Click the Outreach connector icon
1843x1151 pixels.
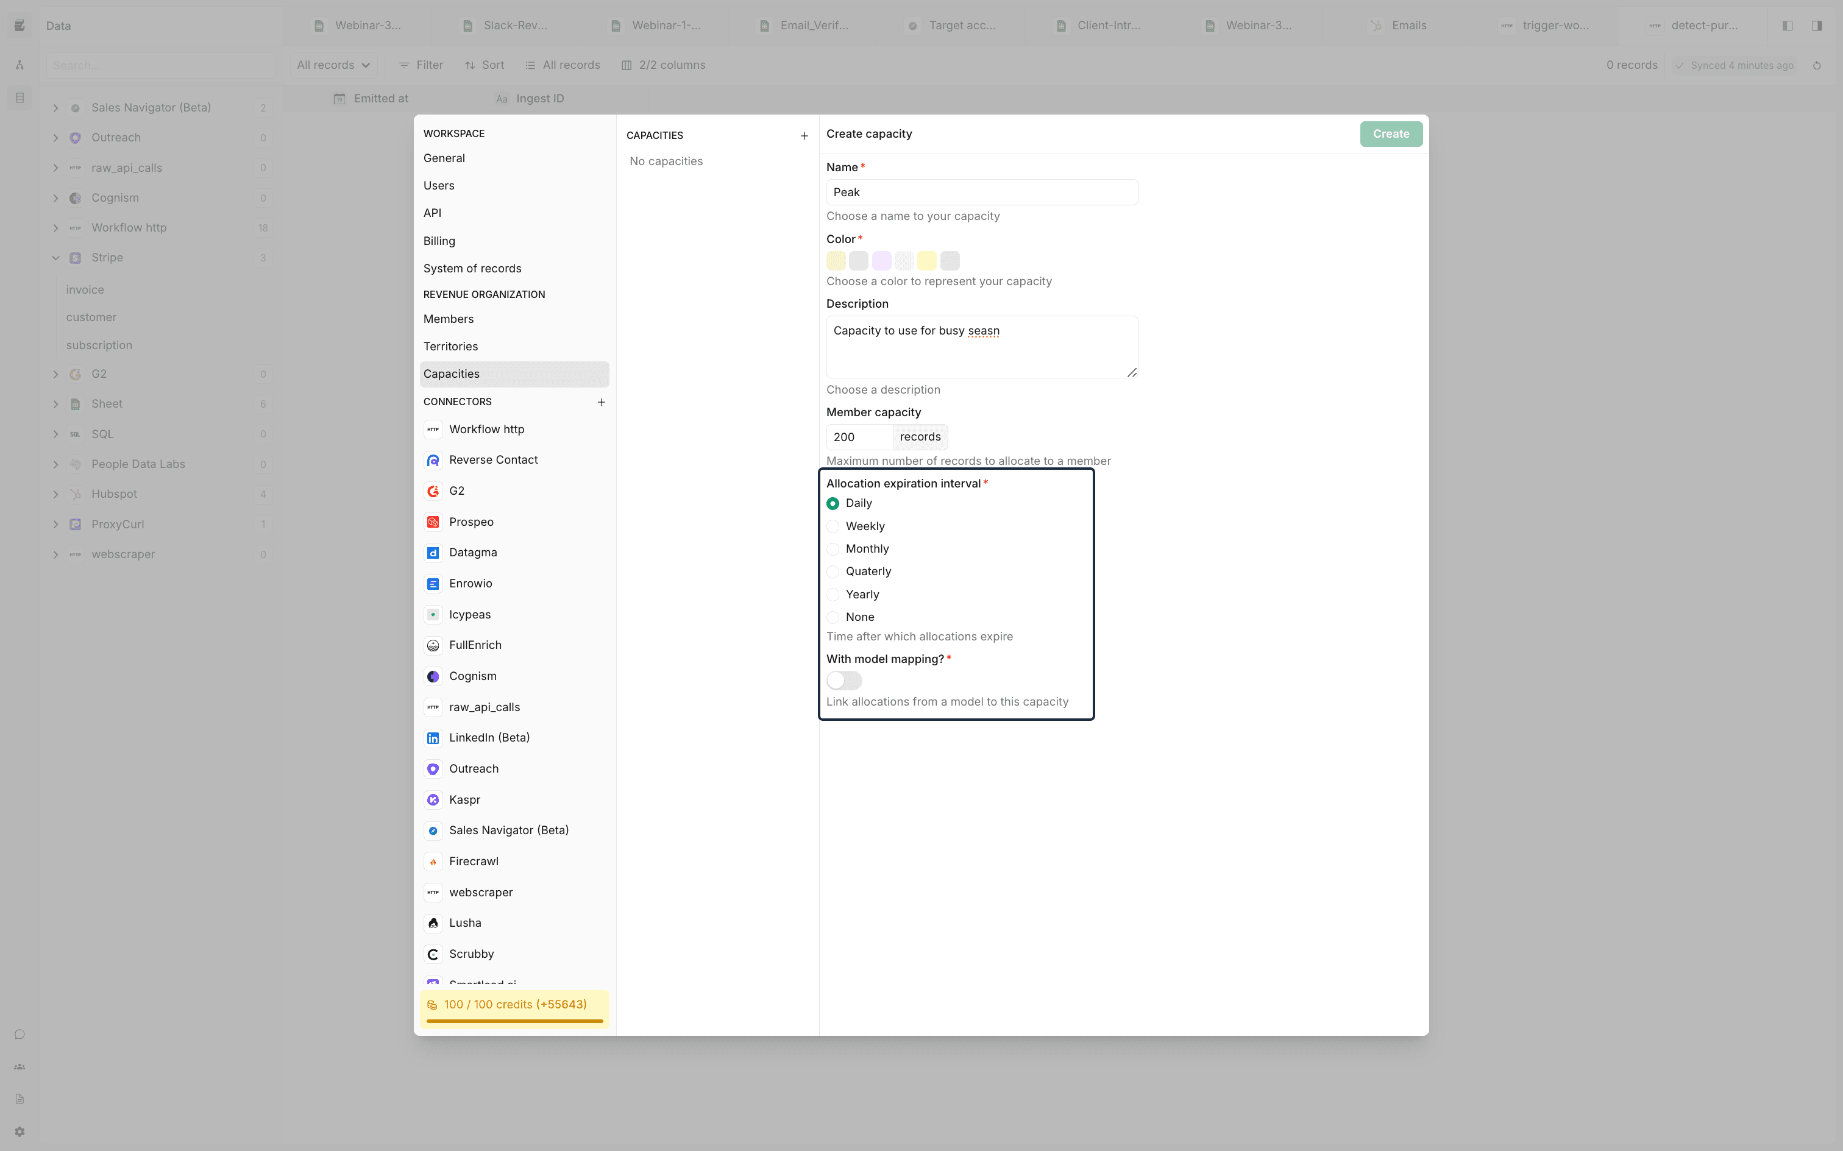[x=433, y=768]
